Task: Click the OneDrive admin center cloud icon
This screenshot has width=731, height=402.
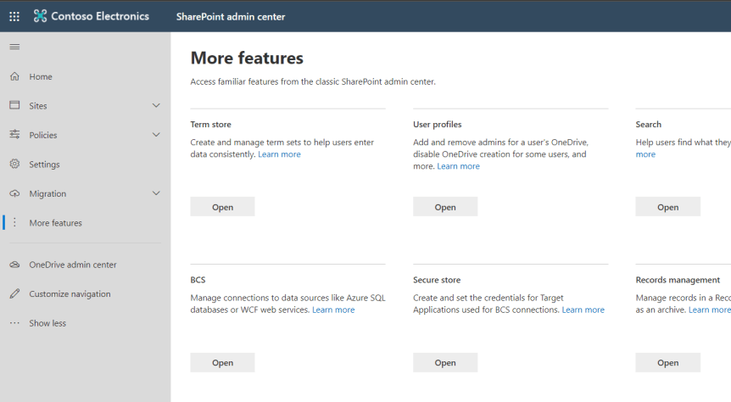Action: click(14, 265)
